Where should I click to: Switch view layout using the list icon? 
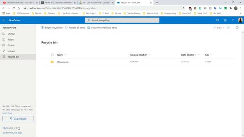point(228,27)
